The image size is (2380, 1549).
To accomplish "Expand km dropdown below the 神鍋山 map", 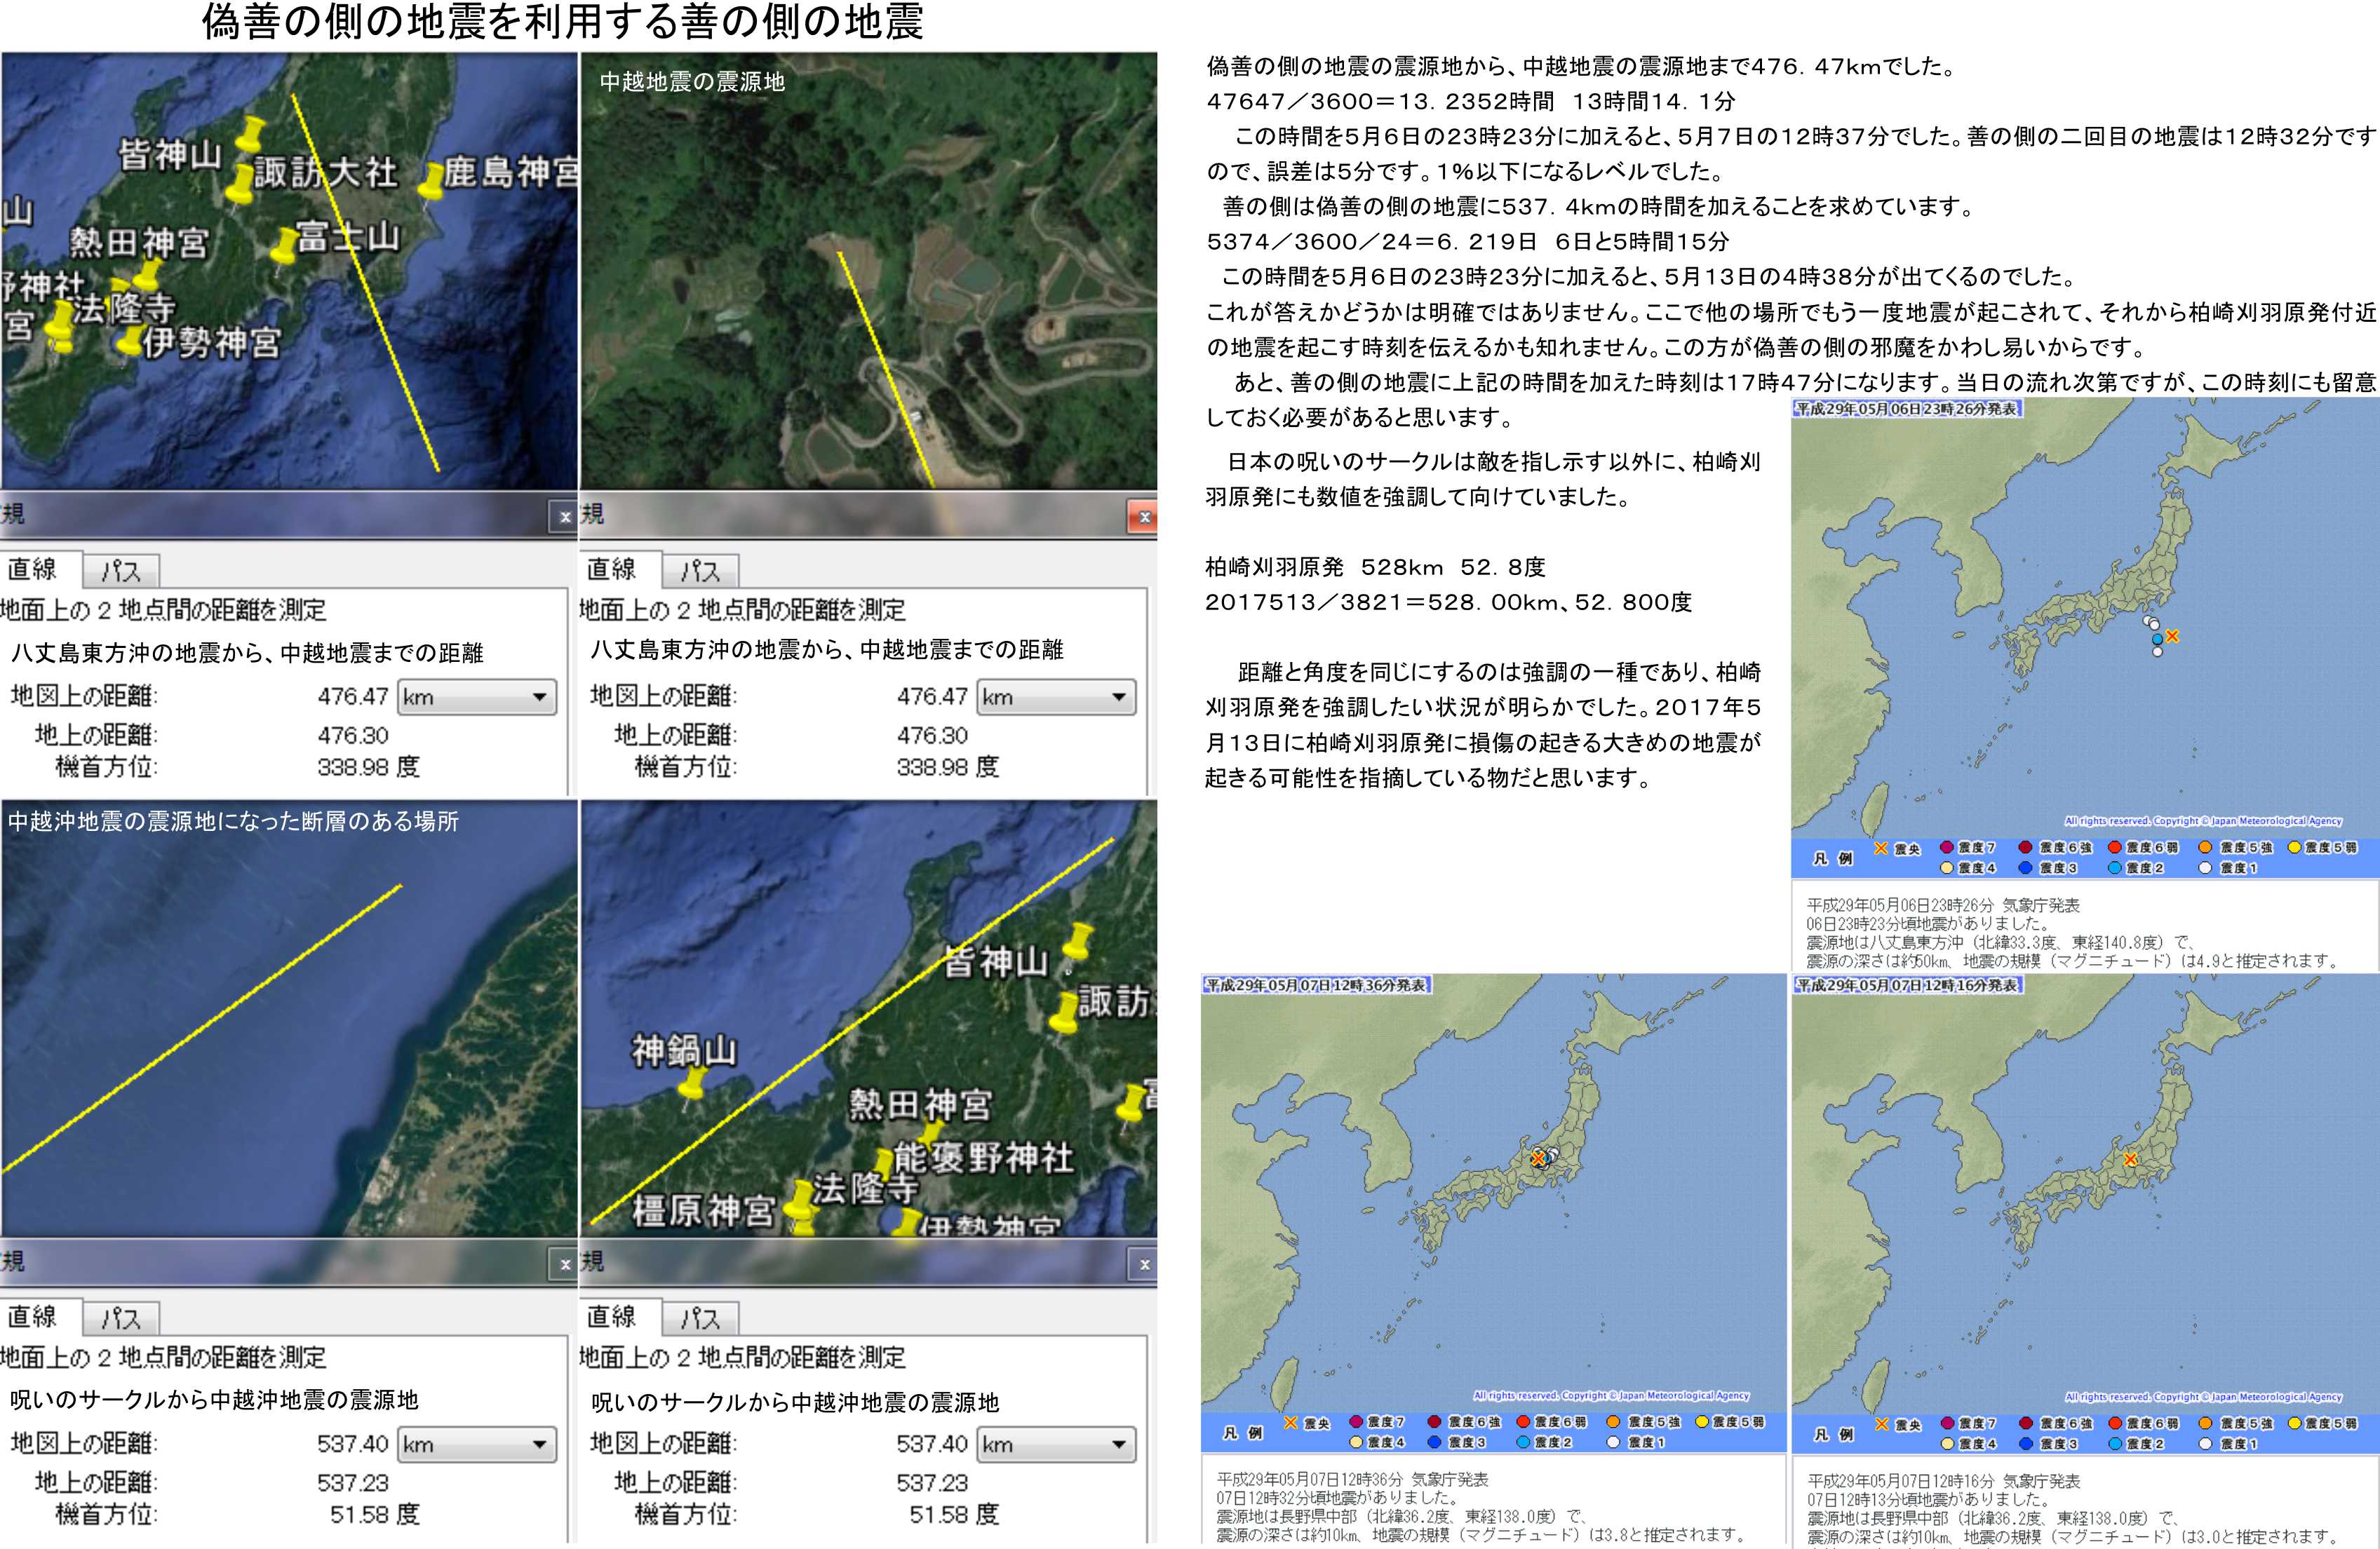I will (x=1056, y=1444).
